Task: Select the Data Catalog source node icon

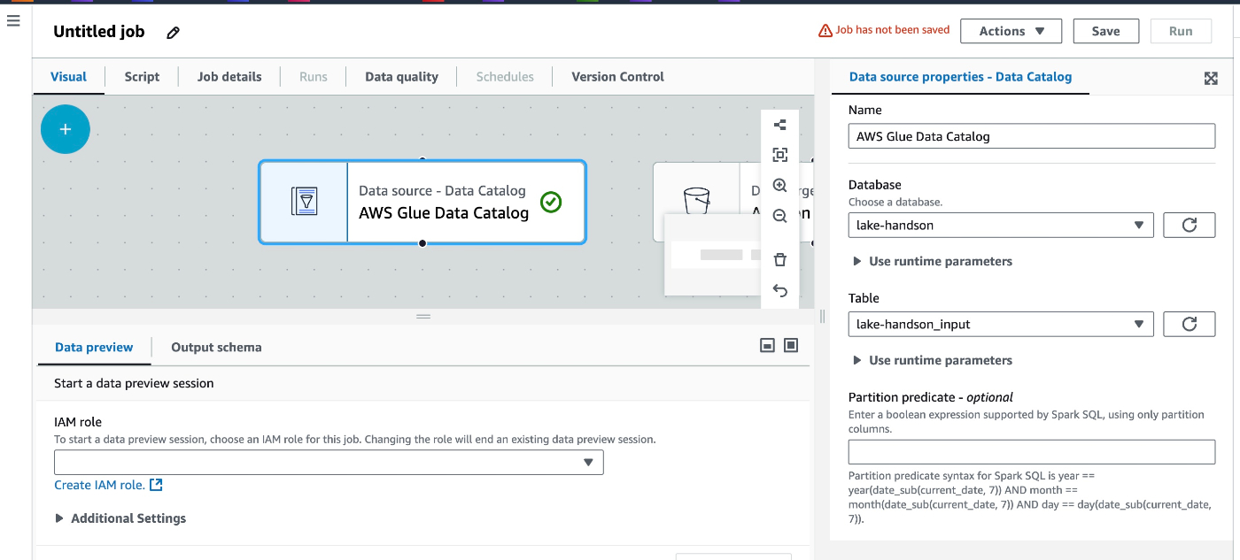Action: 304,202
